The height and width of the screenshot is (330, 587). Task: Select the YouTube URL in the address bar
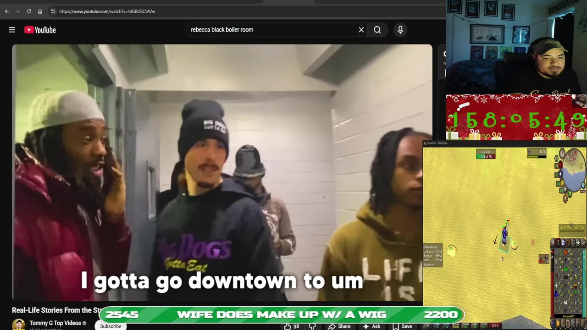click(107, 11)
